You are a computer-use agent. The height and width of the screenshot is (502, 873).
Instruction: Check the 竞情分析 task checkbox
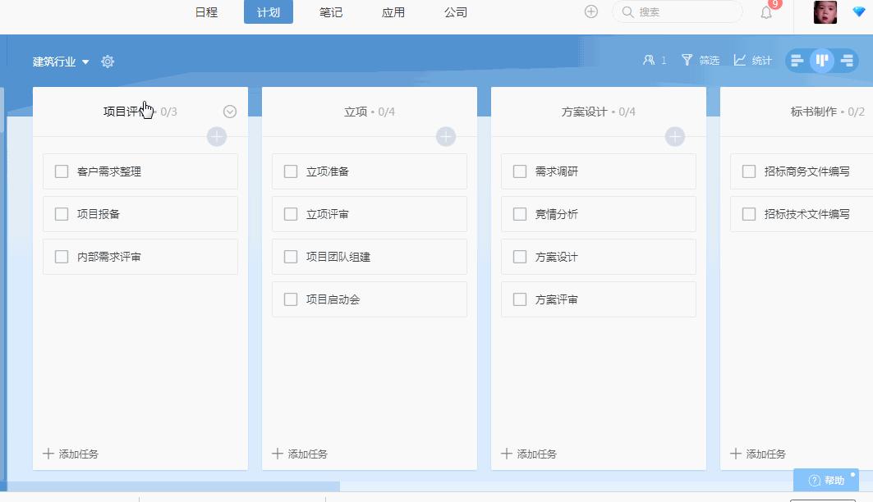click(x=520, y=214)
